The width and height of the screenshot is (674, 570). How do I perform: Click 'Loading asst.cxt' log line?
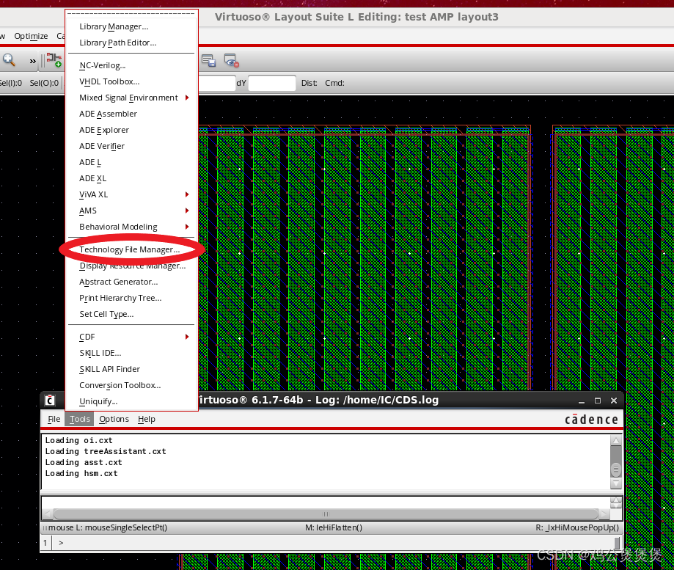(84, 463)
